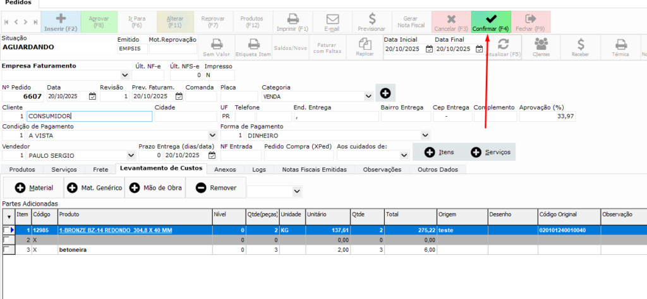Open the E-mail envelope button
Image resolution: width=647 pixels, height=299 pixels.
click(x=332, y=19)
